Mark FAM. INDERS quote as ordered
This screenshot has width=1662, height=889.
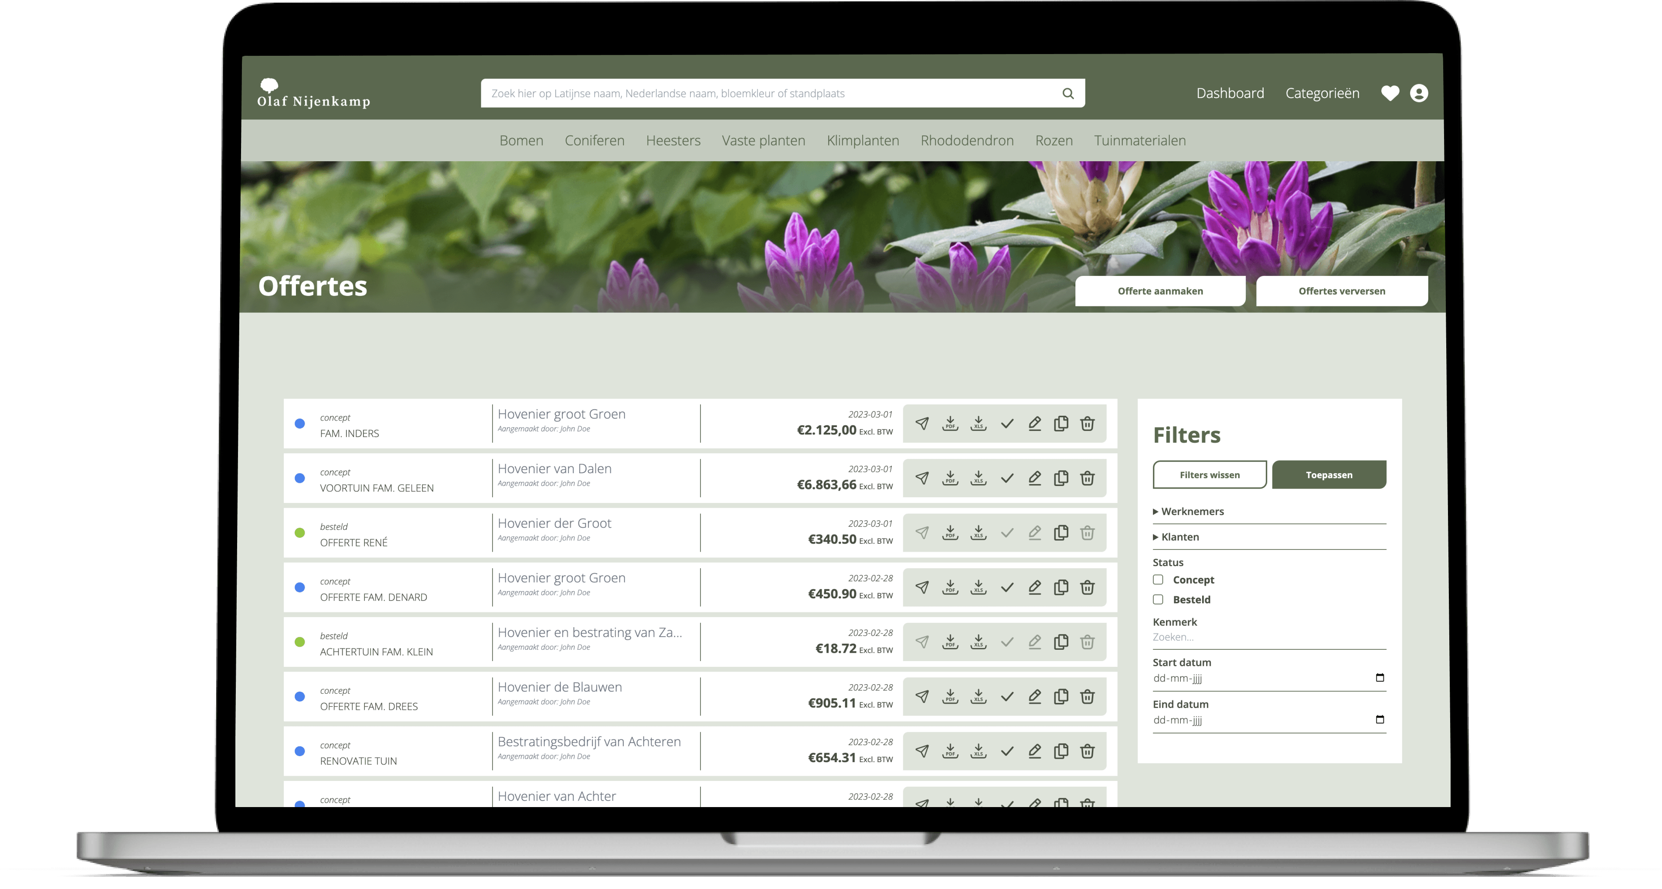pyautogui.click(x=1007, y=424)
